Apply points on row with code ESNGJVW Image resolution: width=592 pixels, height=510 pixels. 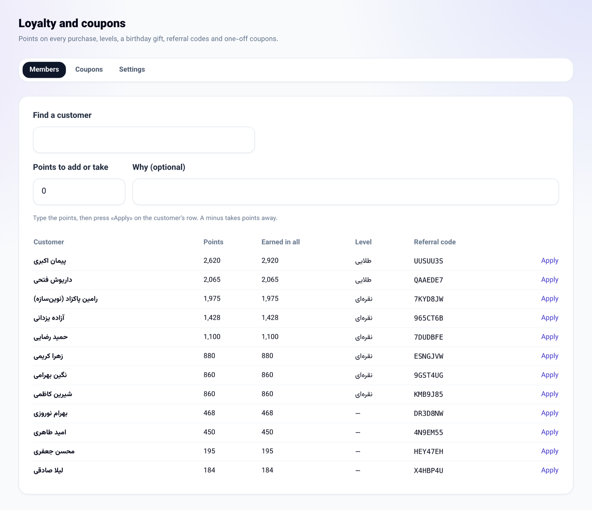(550, 356)
